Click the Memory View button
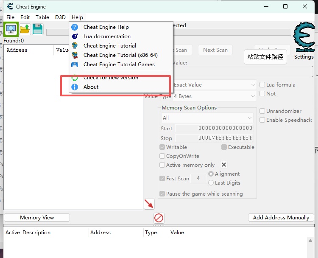The image size is (318, 258). (x=37, y=218)
